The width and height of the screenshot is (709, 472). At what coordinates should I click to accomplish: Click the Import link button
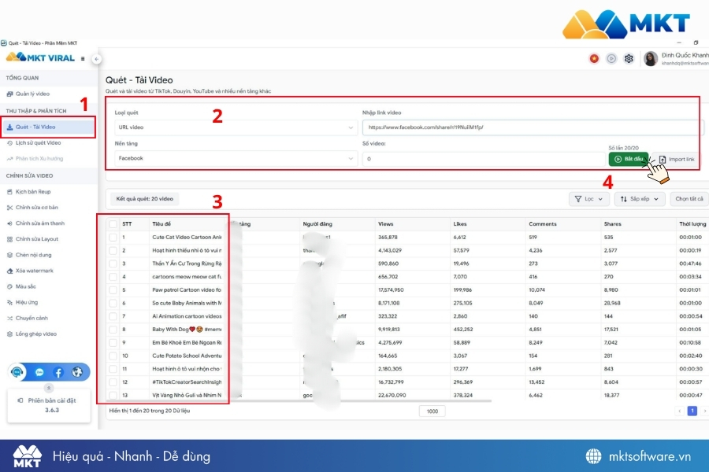(677, 159)
